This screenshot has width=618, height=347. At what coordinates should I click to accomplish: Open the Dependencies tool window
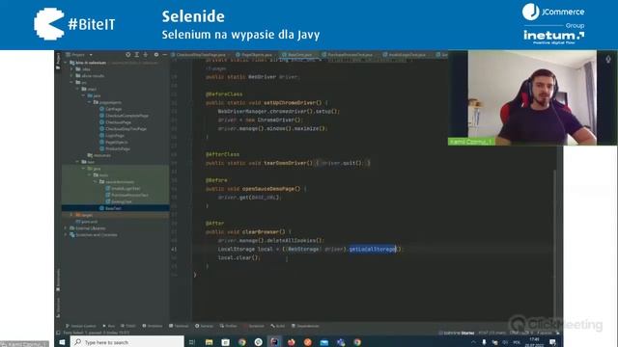[x=305, y=326]
